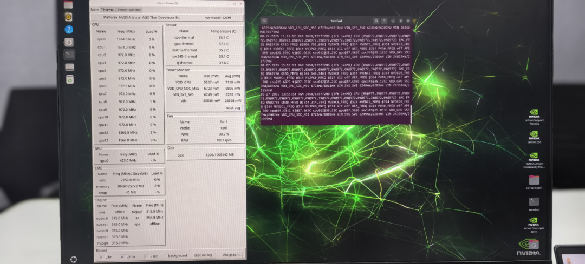Minimize the Terminal window

coord(393,21)
